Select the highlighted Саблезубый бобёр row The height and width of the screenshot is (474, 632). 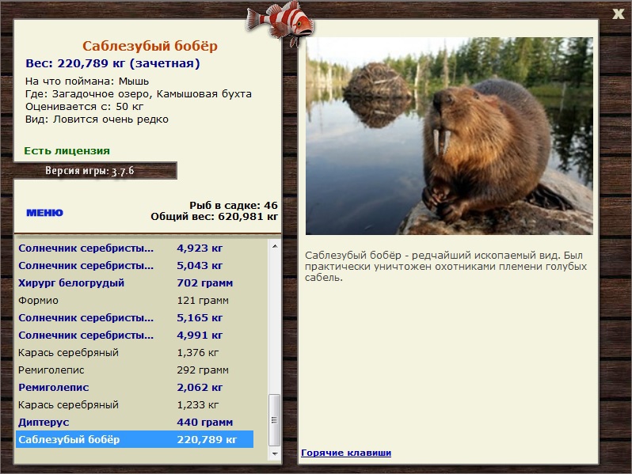point(135,439)
